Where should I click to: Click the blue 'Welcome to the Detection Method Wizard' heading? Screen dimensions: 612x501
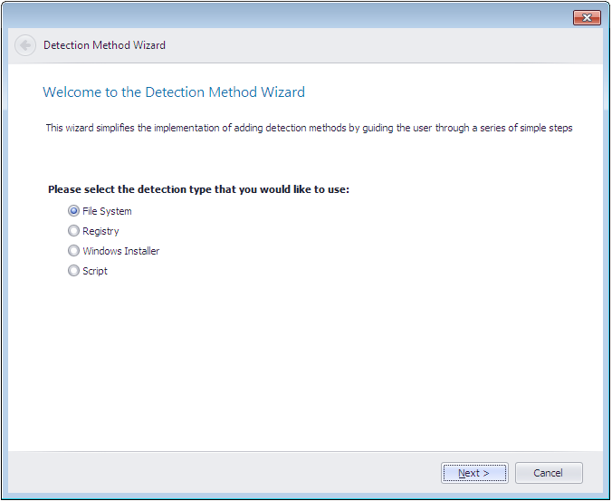pos(174,92)
